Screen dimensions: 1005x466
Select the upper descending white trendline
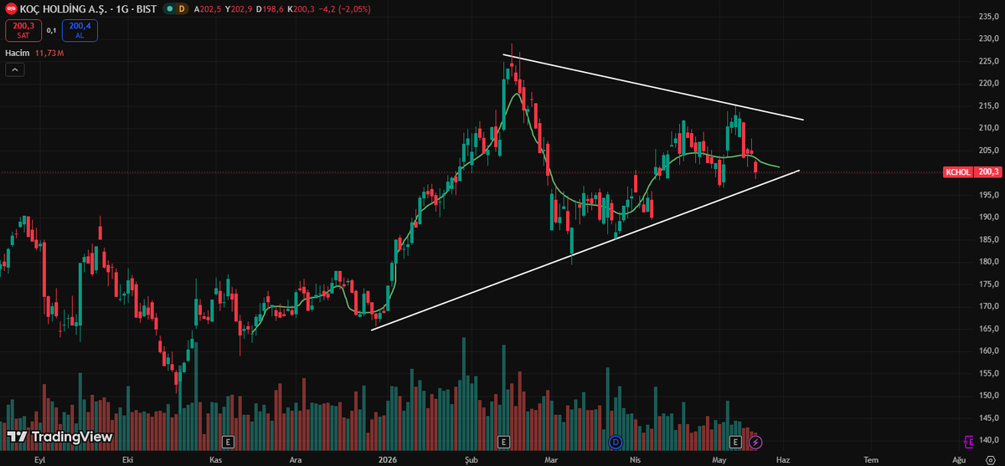click(x=653, y=88)
